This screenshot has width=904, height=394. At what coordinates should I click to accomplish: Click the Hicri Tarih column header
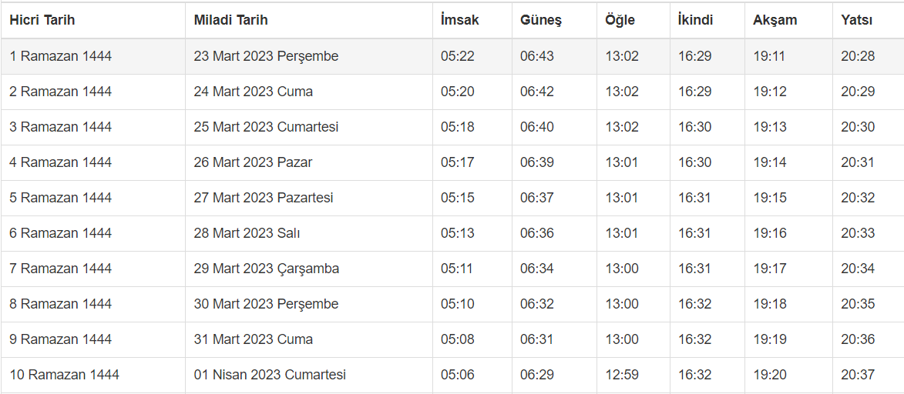pyautogui.click(x=42, y=21)
